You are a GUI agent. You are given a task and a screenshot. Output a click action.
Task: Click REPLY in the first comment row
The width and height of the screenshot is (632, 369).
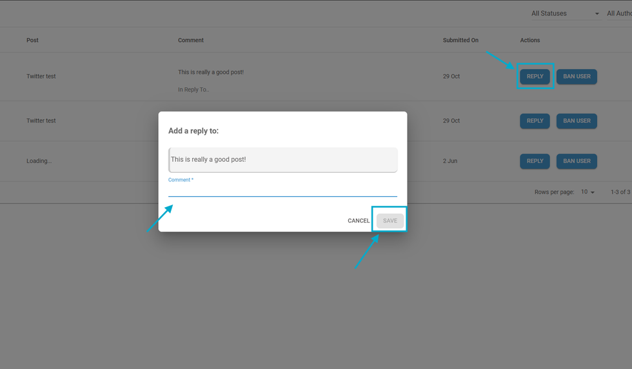point(535,77)
